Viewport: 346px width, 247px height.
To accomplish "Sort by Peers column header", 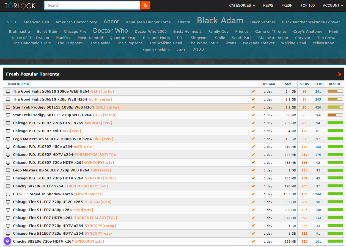I will pyautogui.click(x=318, y=84).
